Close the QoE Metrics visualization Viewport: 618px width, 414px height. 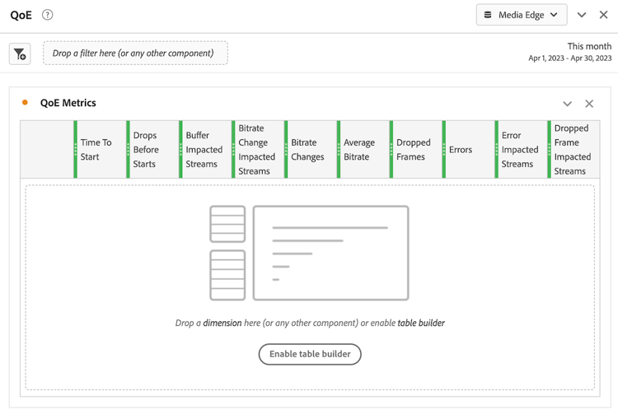click(589, 104)
